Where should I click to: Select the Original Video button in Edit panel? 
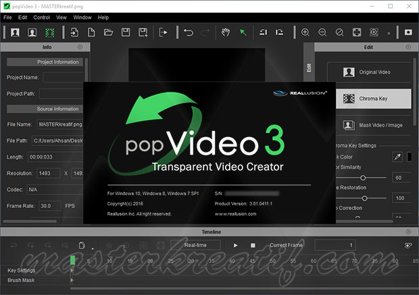click(369, 72)
